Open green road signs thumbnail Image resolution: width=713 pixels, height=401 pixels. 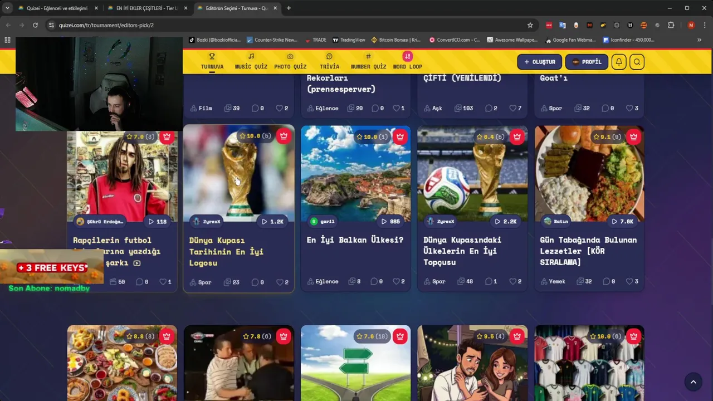(355, 363)
